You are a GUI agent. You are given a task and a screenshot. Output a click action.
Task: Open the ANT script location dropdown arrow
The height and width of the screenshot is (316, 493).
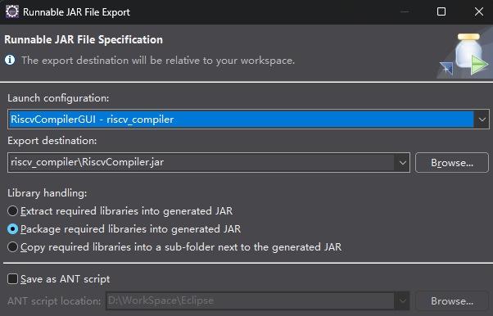click(x=402, y=301)
